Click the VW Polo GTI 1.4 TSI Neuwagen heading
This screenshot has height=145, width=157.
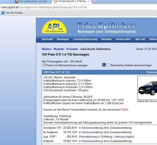point(65,55)
